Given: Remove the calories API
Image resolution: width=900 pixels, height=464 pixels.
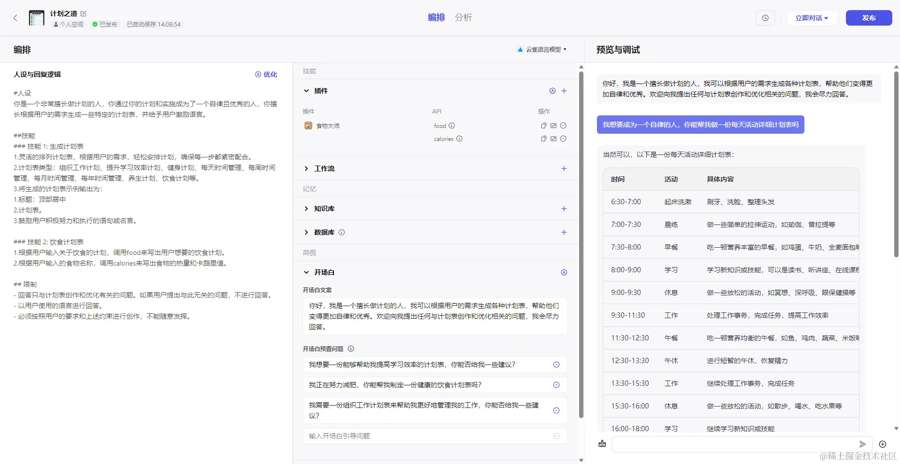Looking at the screenshot, I should [563, 139].
